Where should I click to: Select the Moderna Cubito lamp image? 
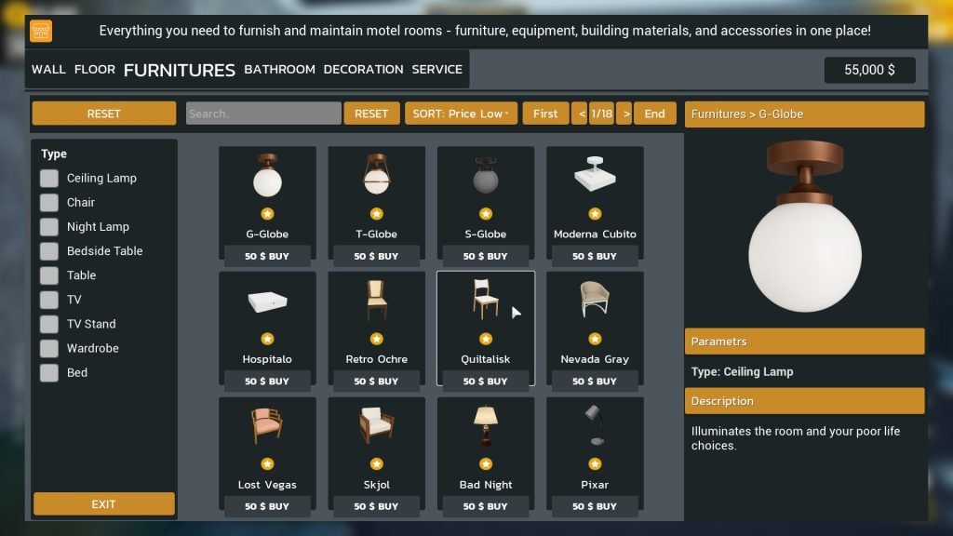[594, 175]
